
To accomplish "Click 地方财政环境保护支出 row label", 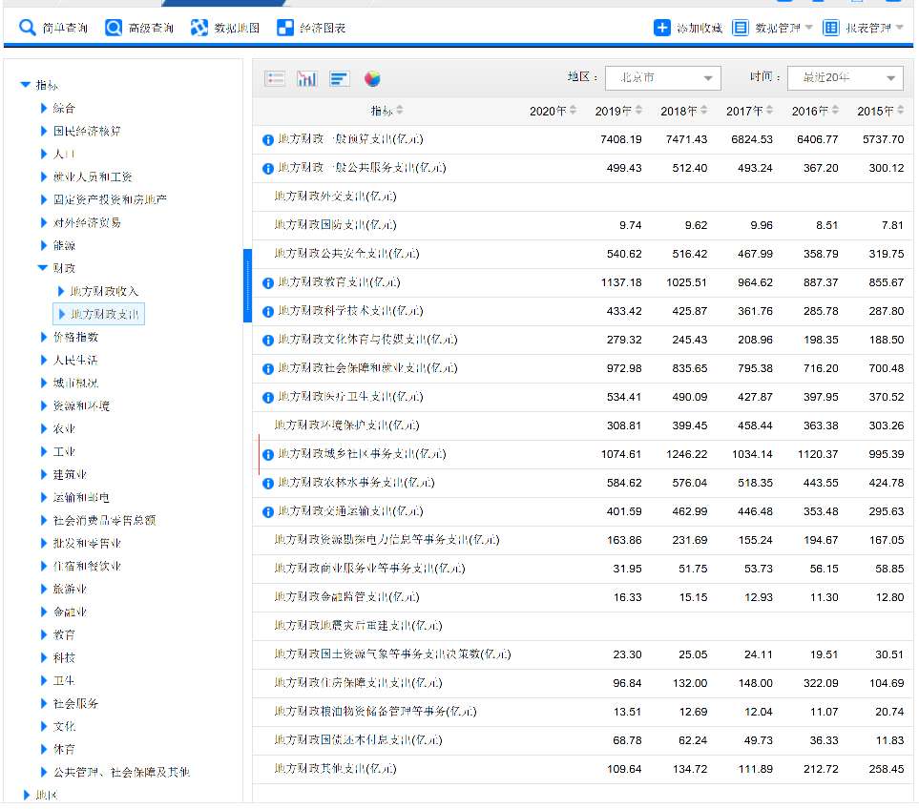I will pos(347,425).
